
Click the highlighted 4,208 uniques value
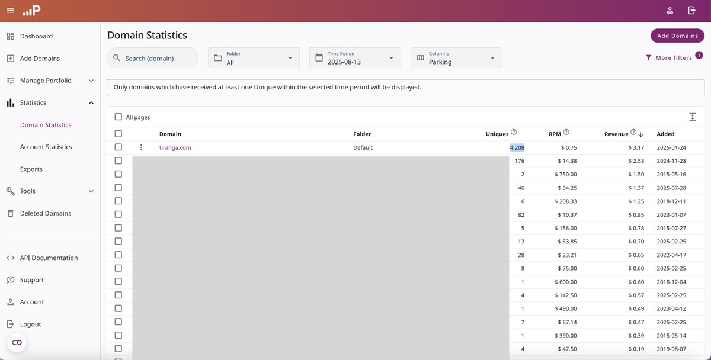coord(517,147)
